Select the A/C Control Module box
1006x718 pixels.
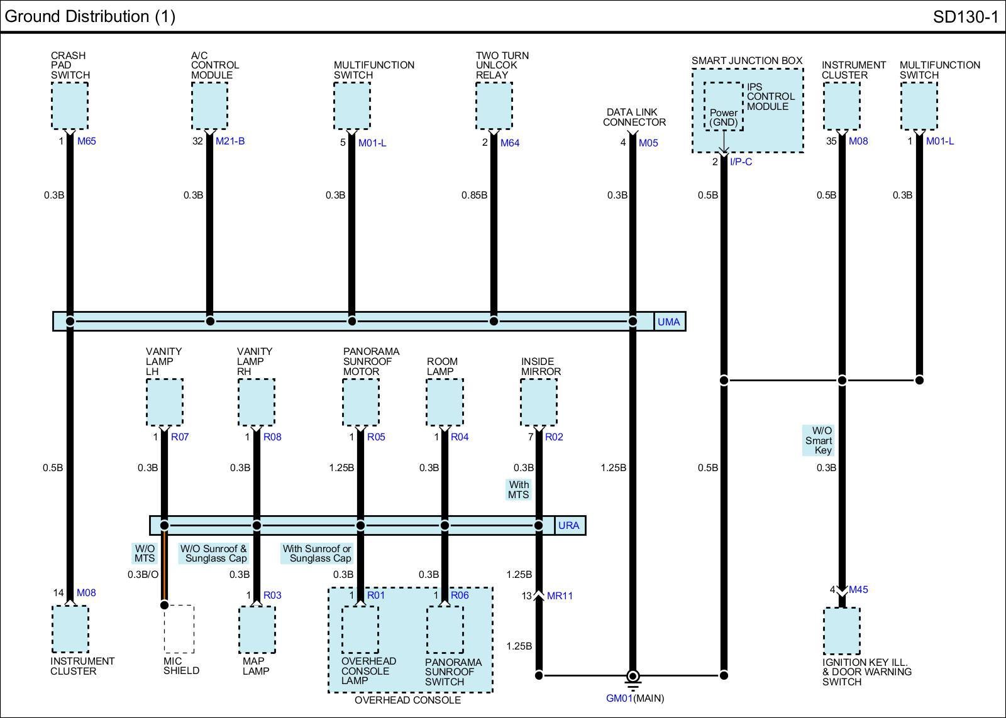(x=209, y=106)
